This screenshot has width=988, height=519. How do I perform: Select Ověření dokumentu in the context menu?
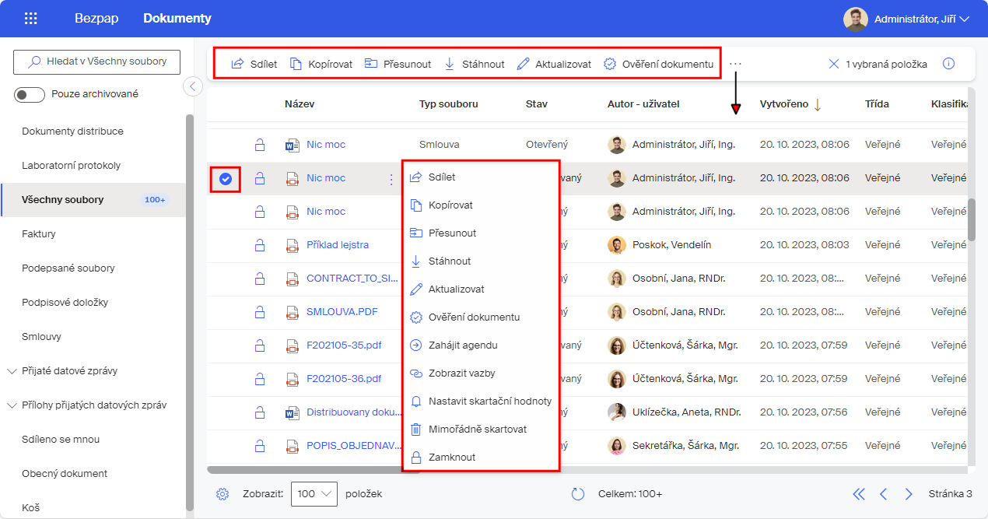481,317
